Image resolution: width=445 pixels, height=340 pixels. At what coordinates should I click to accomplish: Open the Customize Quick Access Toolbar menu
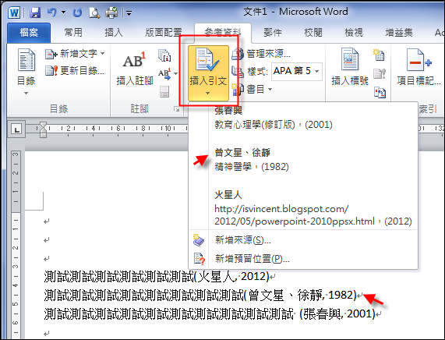[129, 13]
